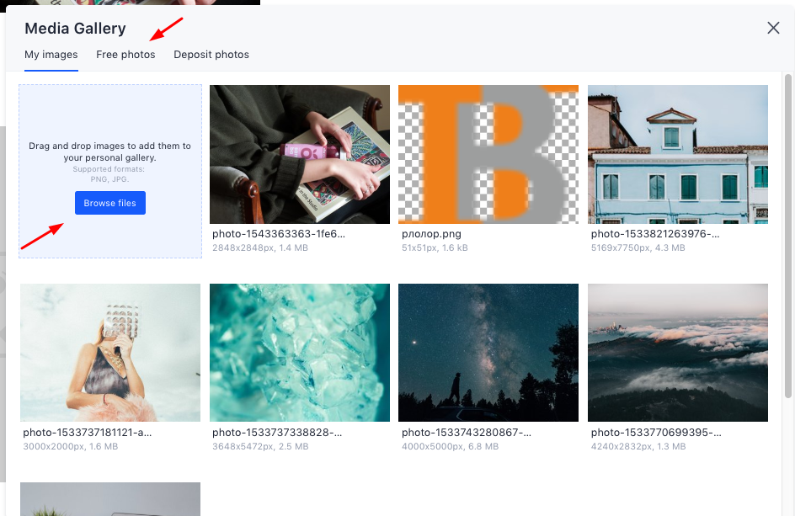
Task: Select the photo-1543363363 book image thumbnail
Action: point(300,154)
